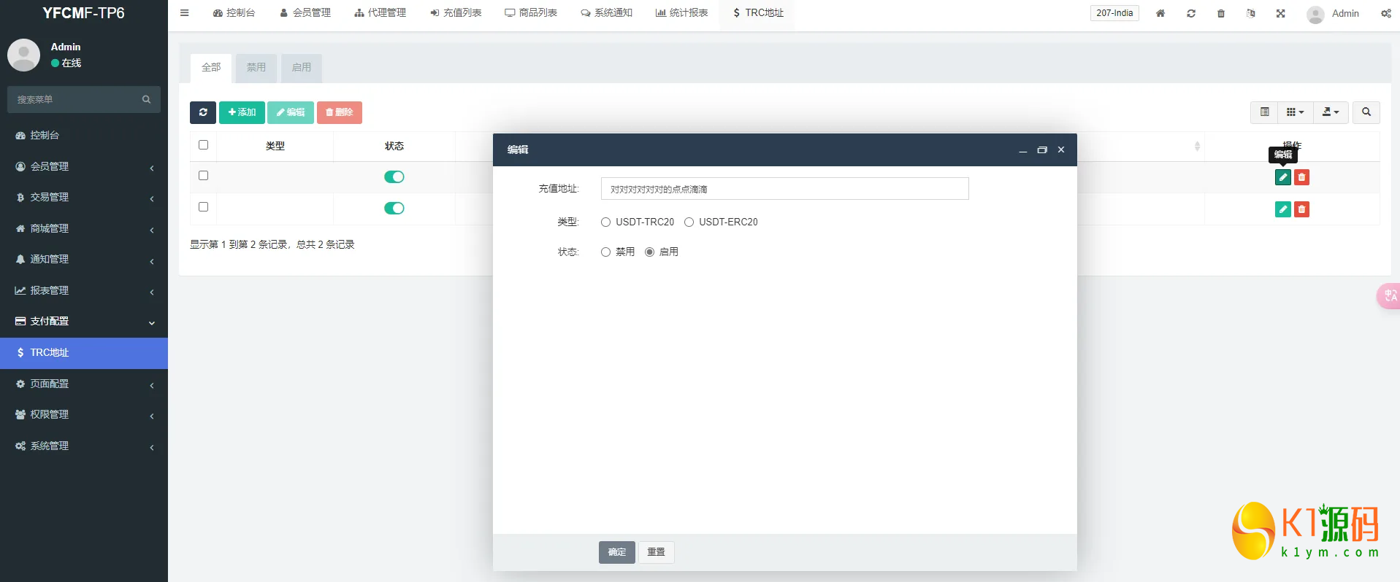The width and height of the screenshot is (1400, 582).
Task: Close the 编辑 dialog with the X
Action: (x=1061, y=150)
